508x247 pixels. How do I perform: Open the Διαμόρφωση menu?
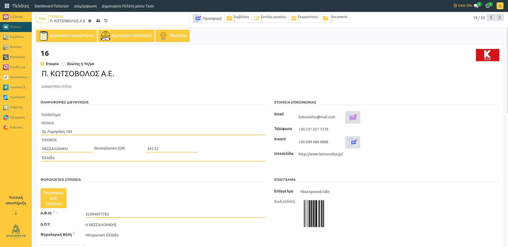(x=85, y=6)
